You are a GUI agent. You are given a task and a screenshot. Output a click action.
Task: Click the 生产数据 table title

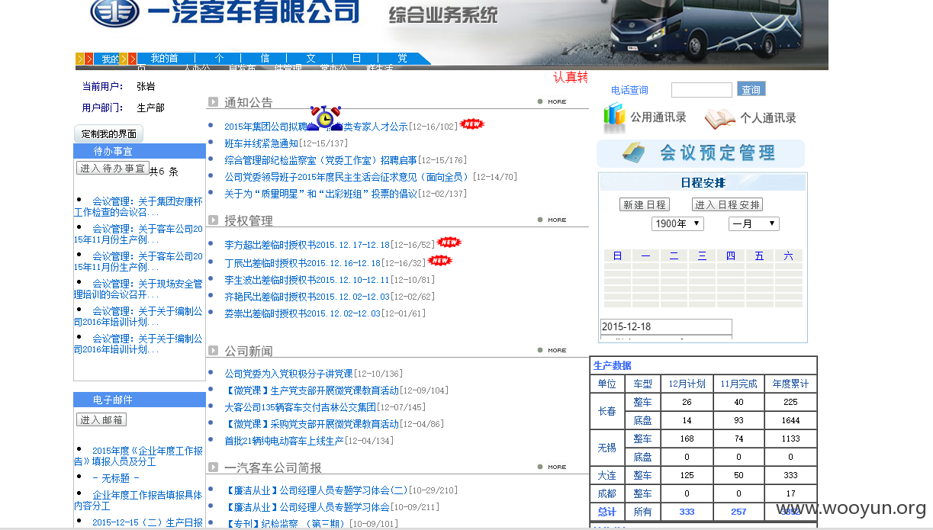pos(613,365)
